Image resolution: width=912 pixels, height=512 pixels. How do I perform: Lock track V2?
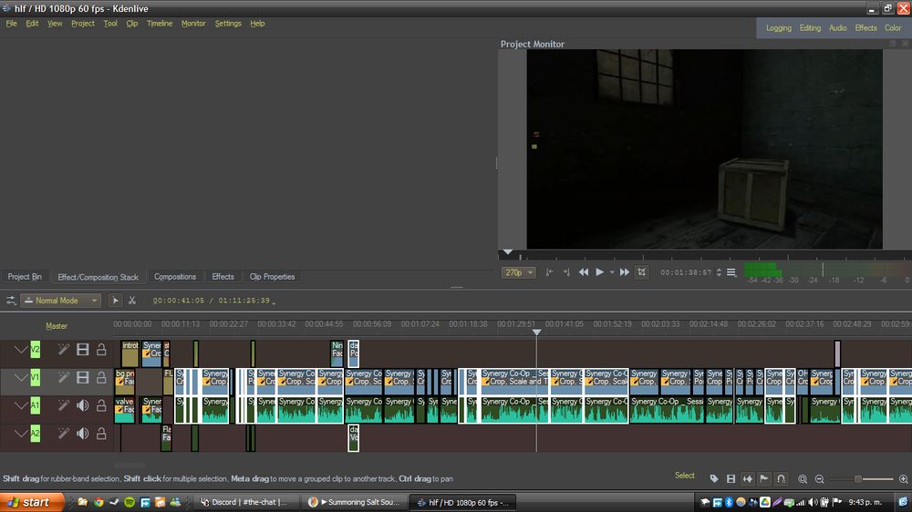click(x=101, y=349)
